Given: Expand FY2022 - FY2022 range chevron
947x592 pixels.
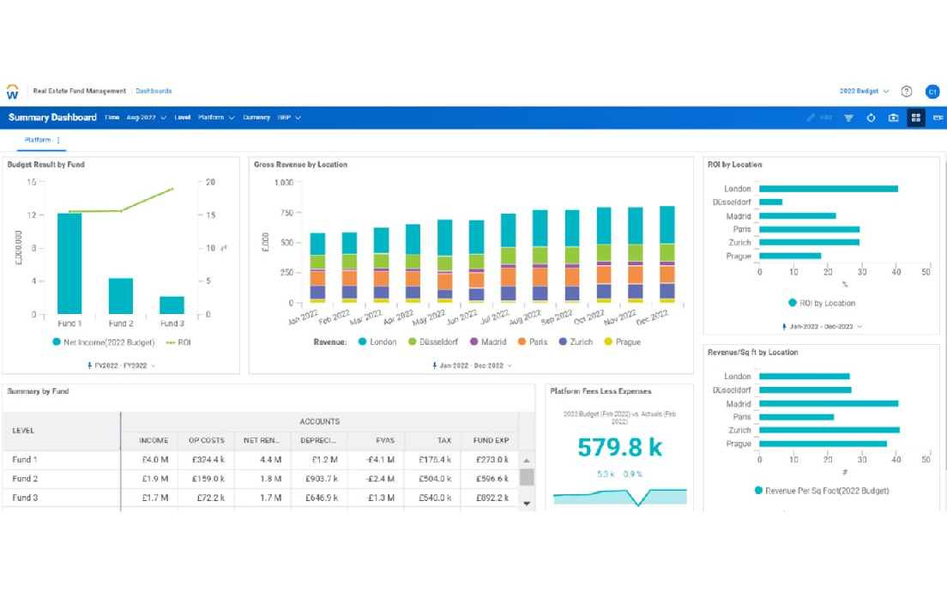Looking at the screenshot, I should click(154, 365).
